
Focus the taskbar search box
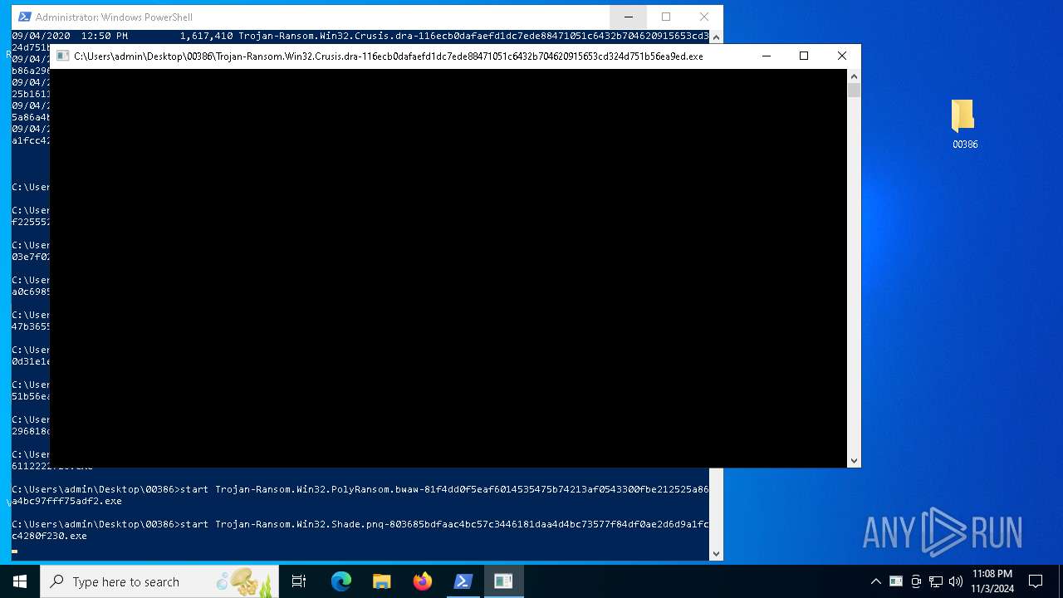159,581
